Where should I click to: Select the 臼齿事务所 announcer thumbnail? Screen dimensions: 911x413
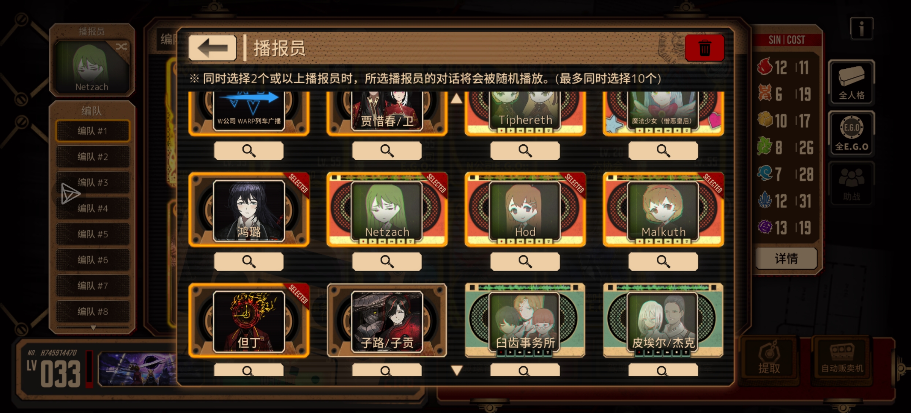[x=525, y=321]
